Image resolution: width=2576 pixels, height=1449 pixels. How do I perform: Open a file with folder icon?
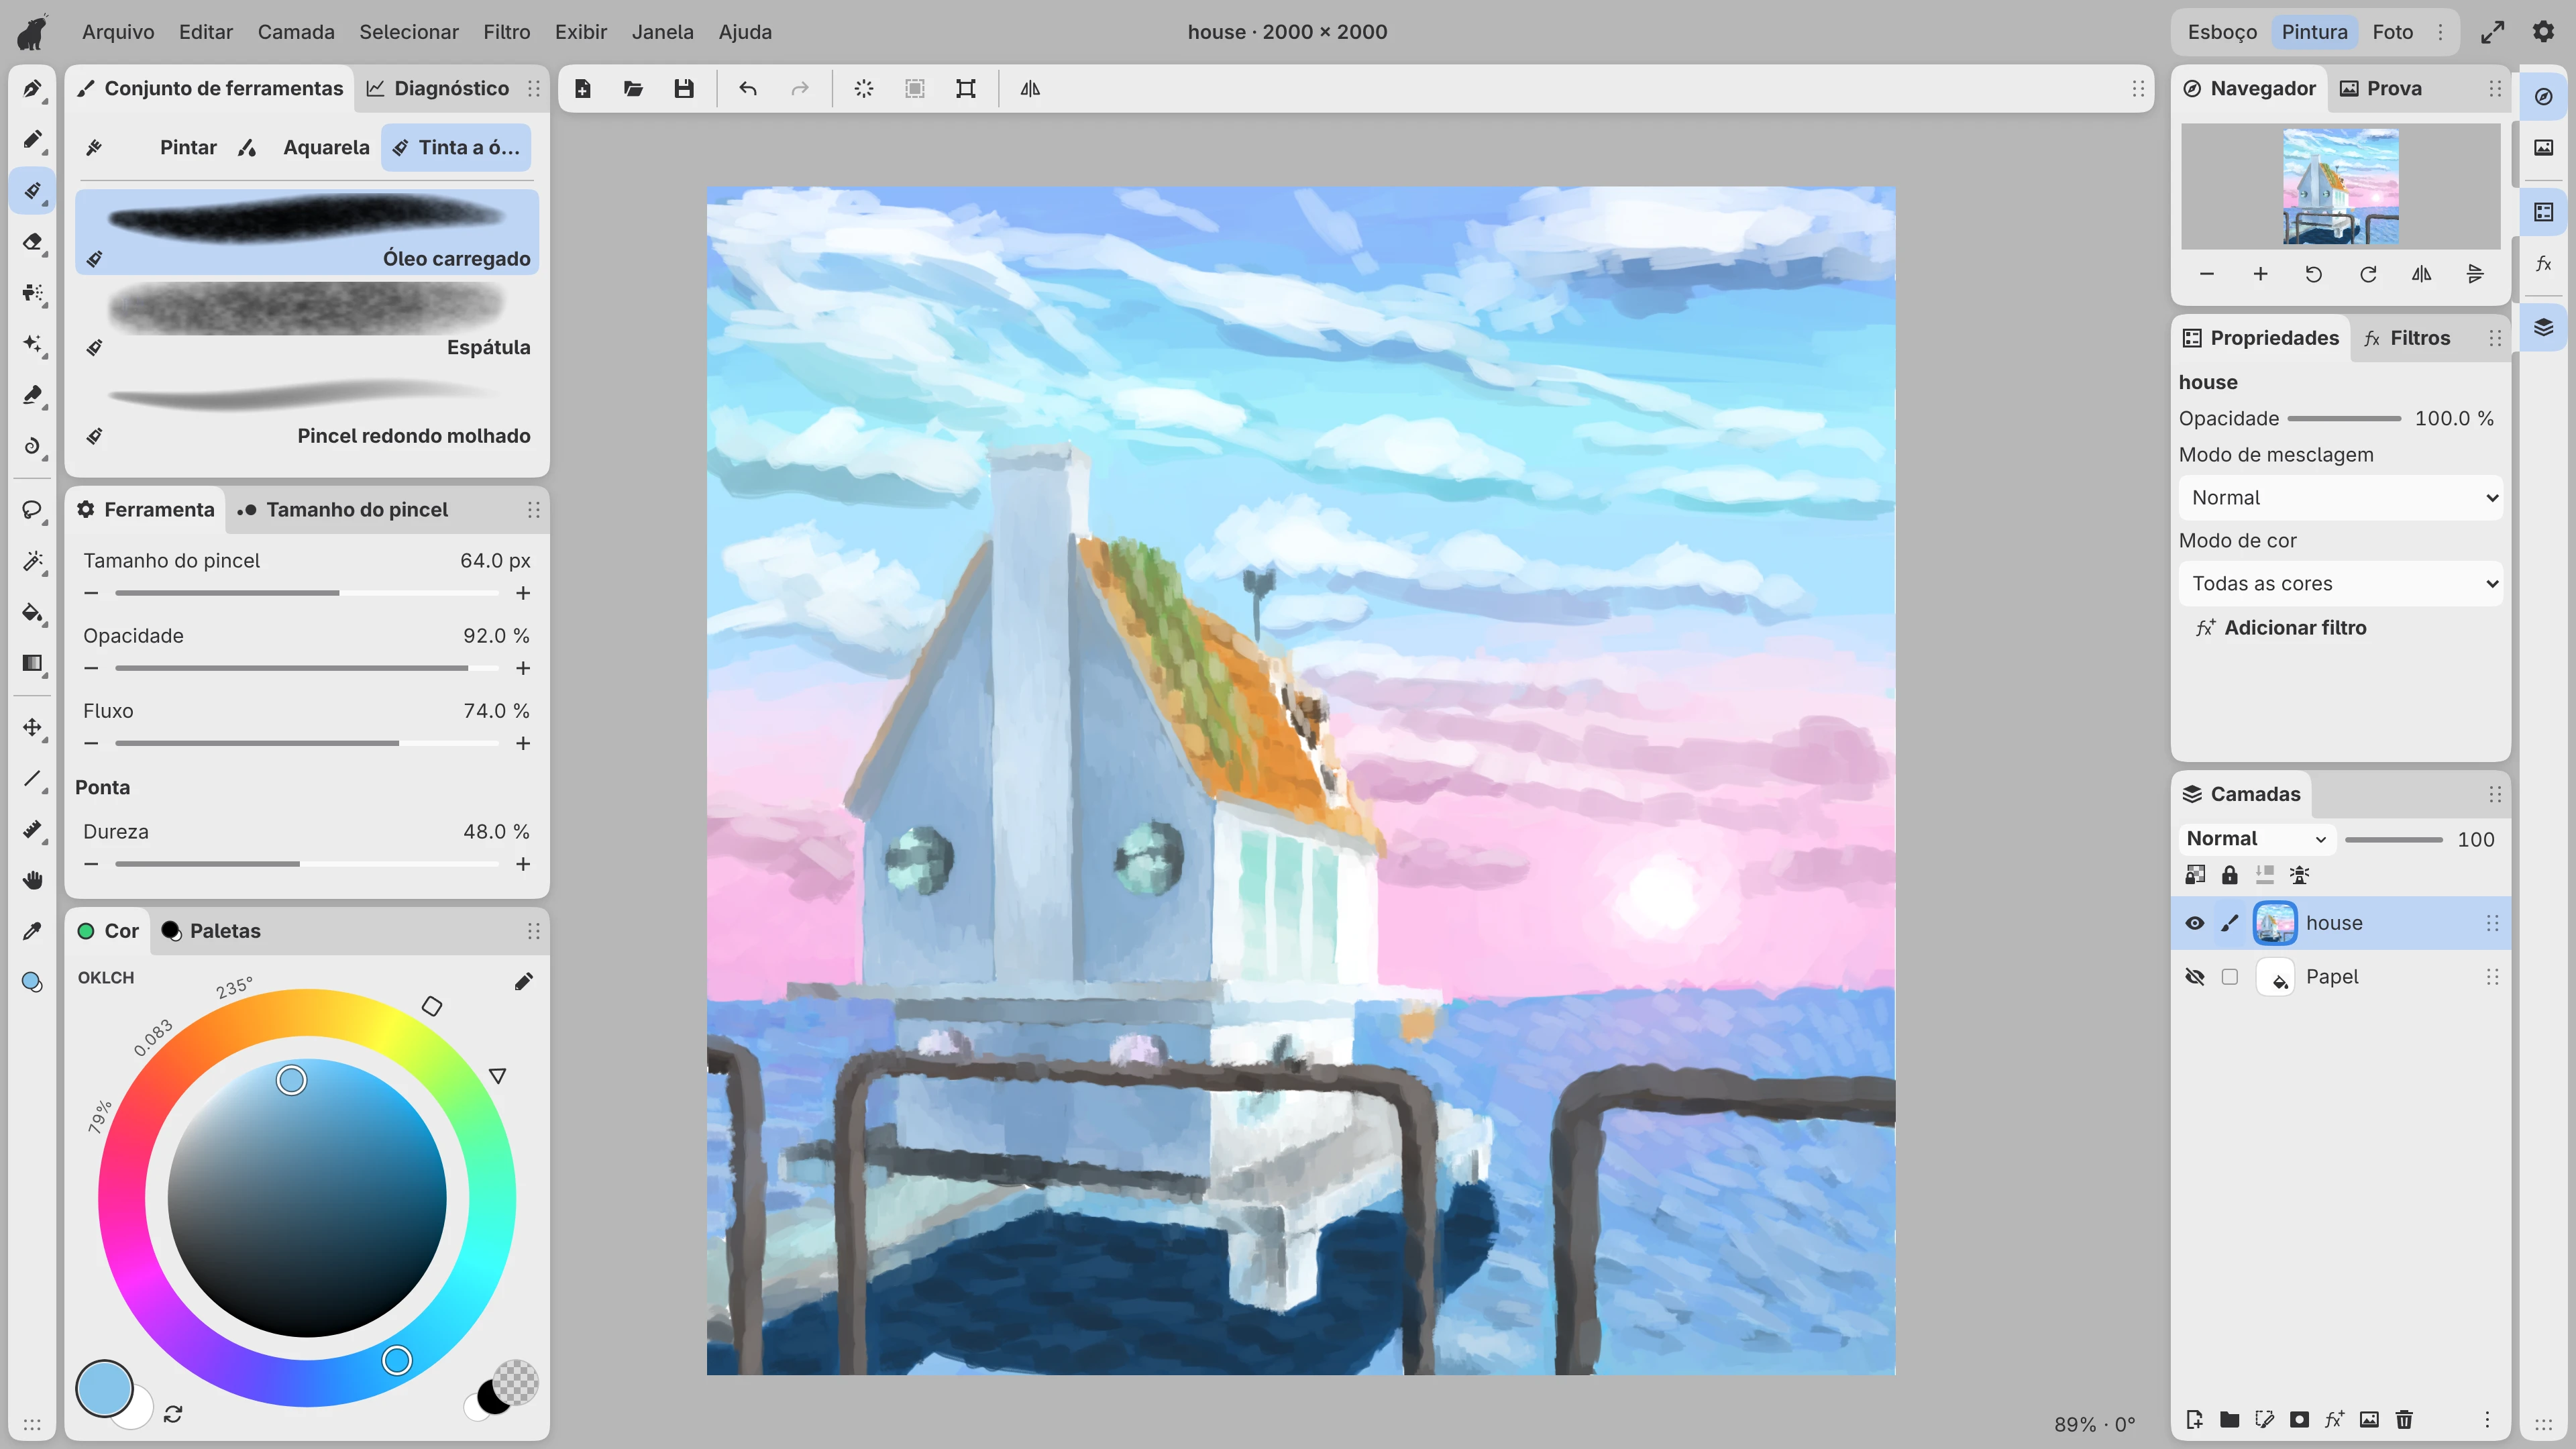633,89
